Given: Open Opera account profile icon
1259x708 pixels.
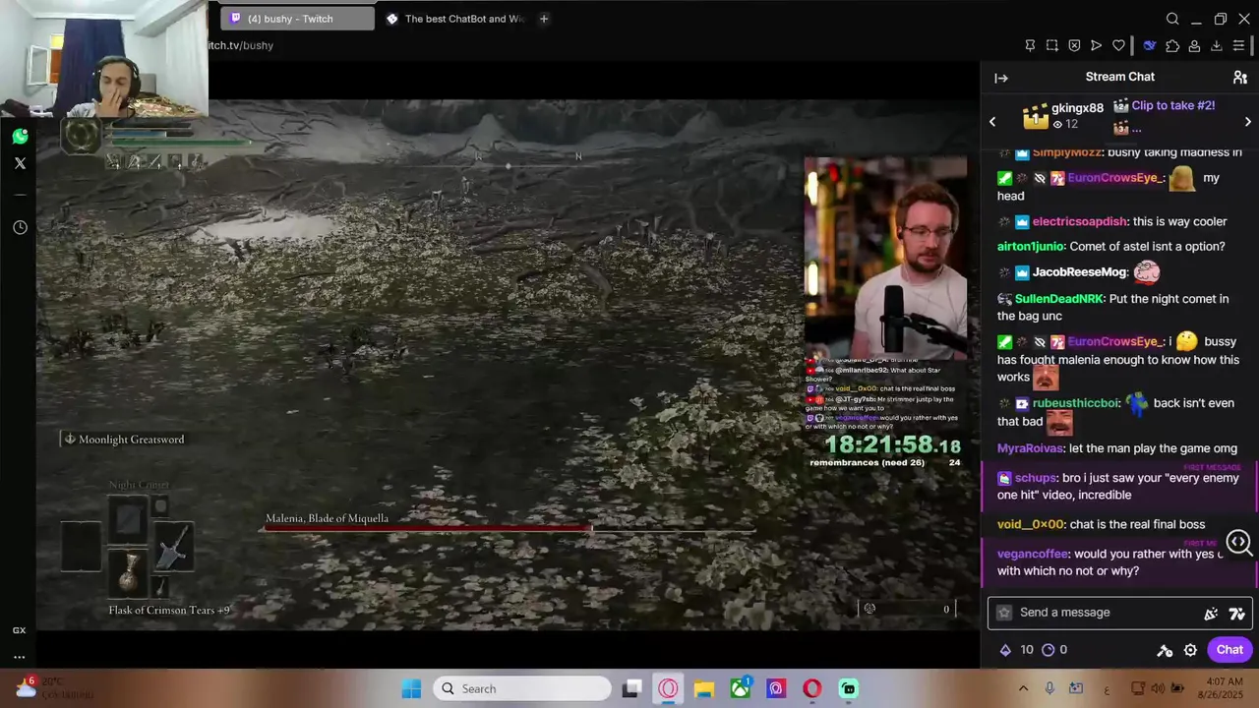Looking at the screenshot, I should (1194, 45).
